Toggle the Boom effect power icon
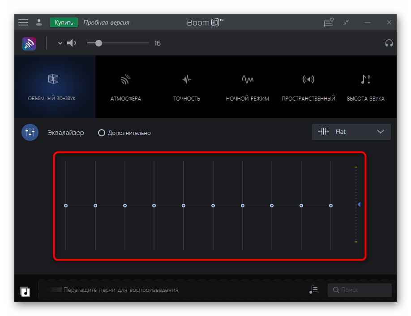Image resolution: width=411 pixels, height=316 pixels. (x=29, y=43)
